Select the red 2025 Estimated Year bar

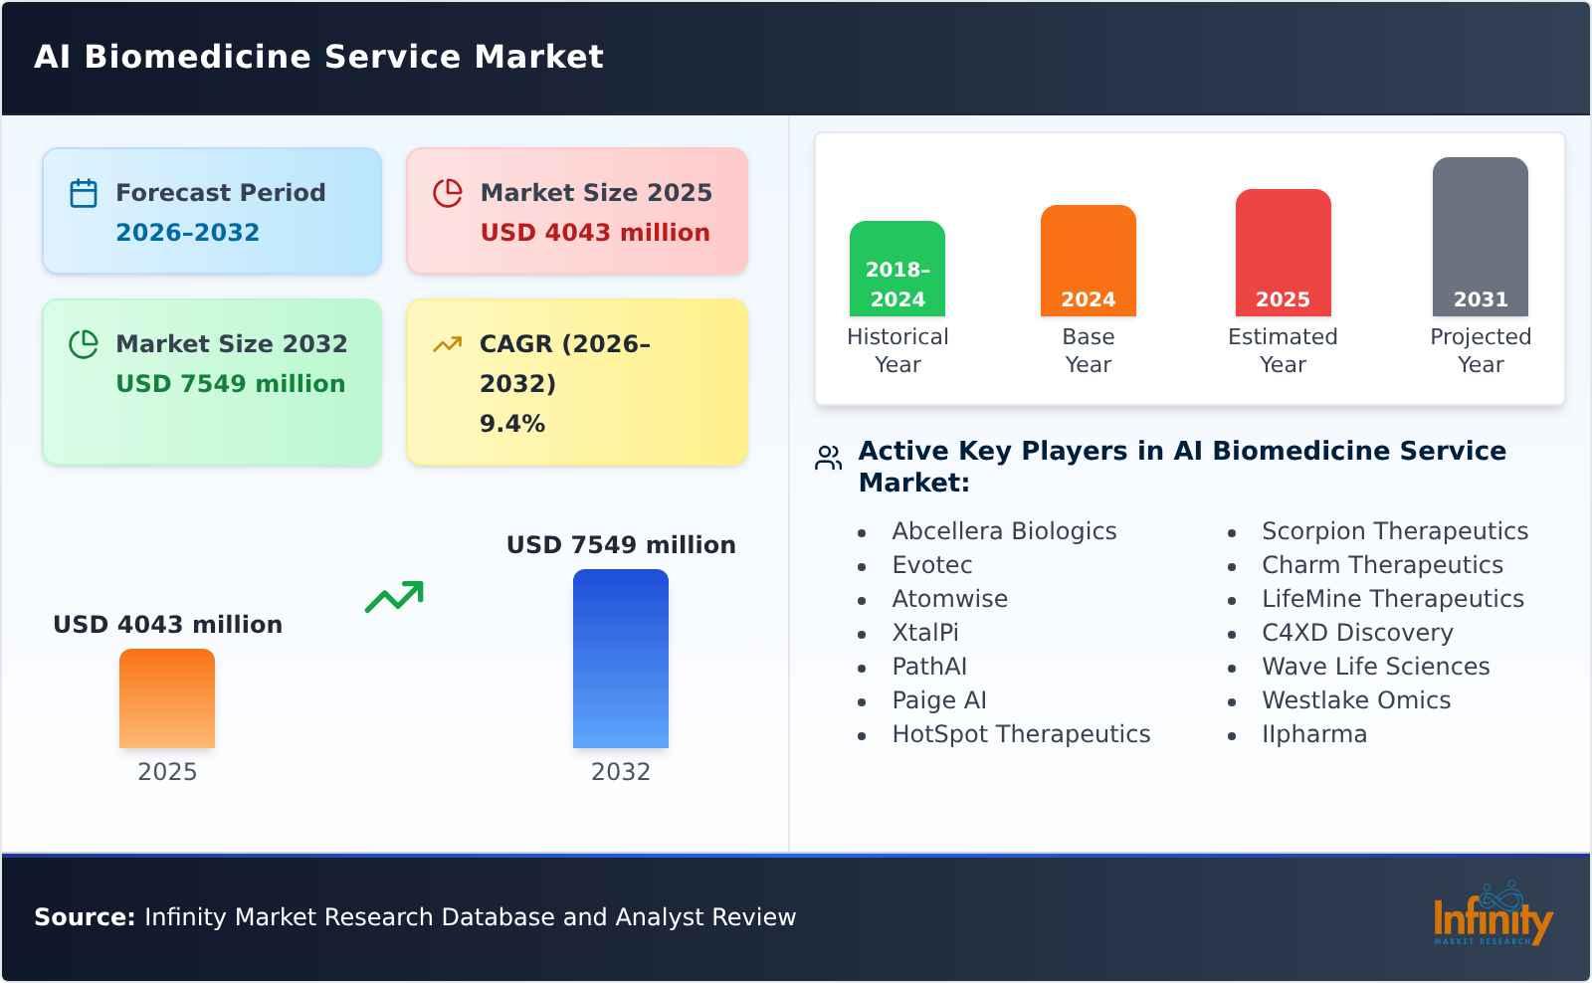tap(1284, 253)
